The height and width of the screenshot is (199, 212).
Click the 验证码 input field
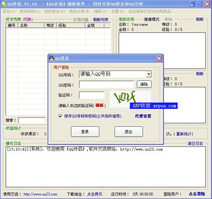pos(92,95)
